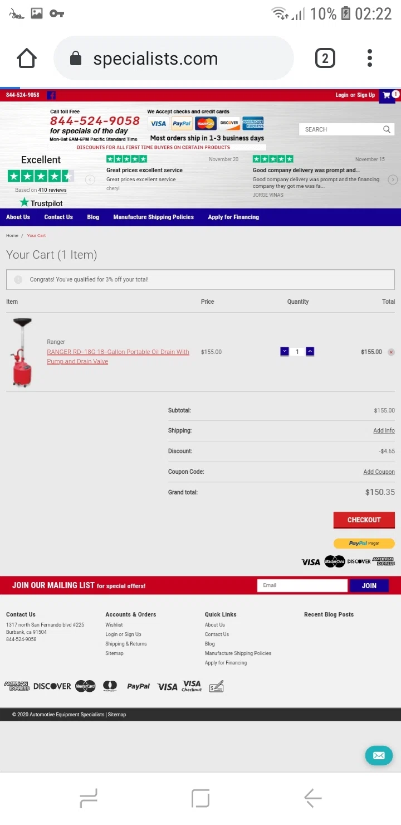The height and width of the screenshot is (825, 401).
Task: Increase item quantity with up arrow
Action: tap(310, 352)
